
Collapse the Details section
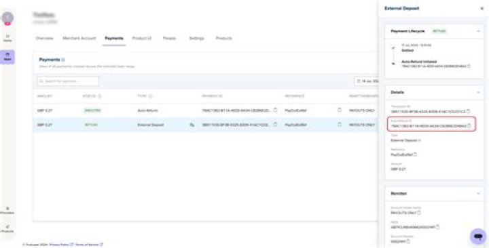pos(478,92)
